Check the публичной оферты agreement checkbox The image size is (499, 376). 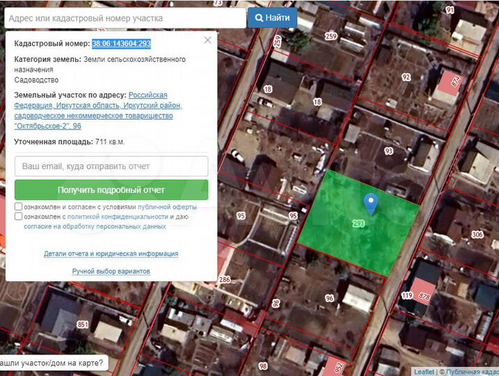[19, 207]
